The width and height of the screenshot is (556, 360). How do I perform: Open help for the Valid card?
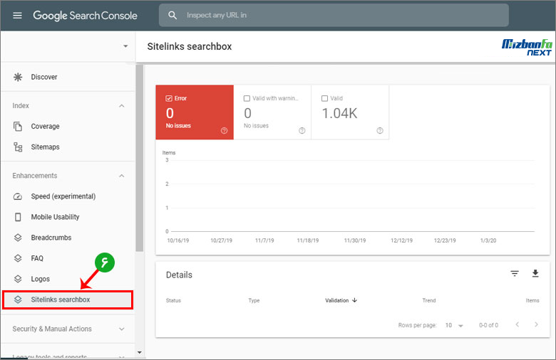(x=380, y=131)
